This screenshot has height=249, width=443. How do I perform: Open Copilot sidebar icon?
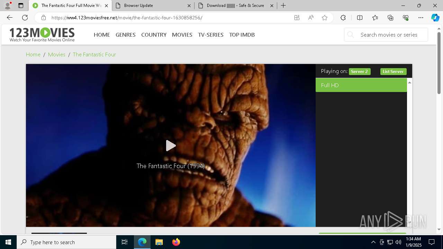point(435,18)
